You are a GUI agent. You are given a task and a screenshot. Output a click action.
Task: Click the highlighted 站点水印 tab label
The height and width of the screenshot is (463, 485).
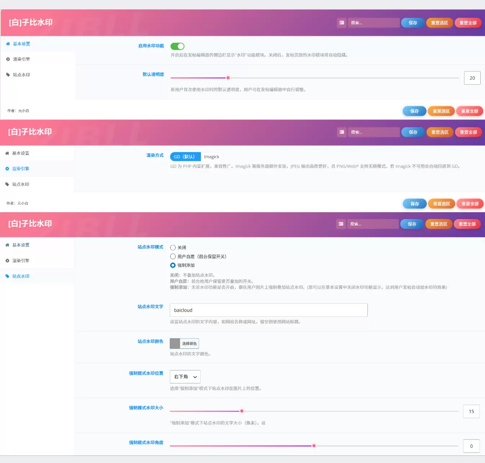click(21, 276)
